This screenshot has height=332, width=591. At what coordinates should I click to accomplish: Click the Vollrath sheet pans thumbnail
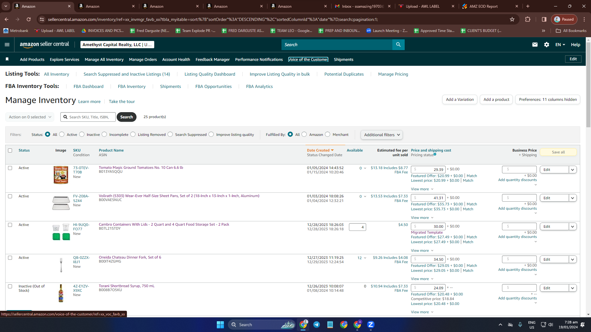pos(61,203)
